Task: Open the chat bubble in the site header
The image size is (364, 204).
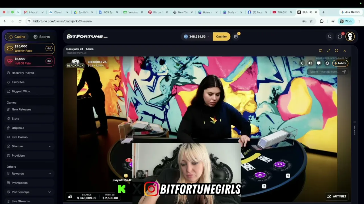Action: pyautogui.click(x=340, y=37)
